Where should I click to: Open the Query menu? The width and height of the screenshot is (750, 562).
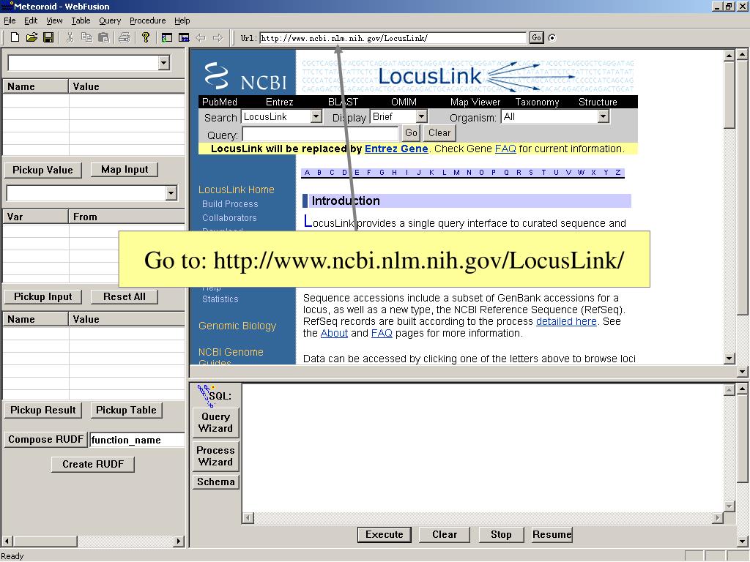point(110,20)
